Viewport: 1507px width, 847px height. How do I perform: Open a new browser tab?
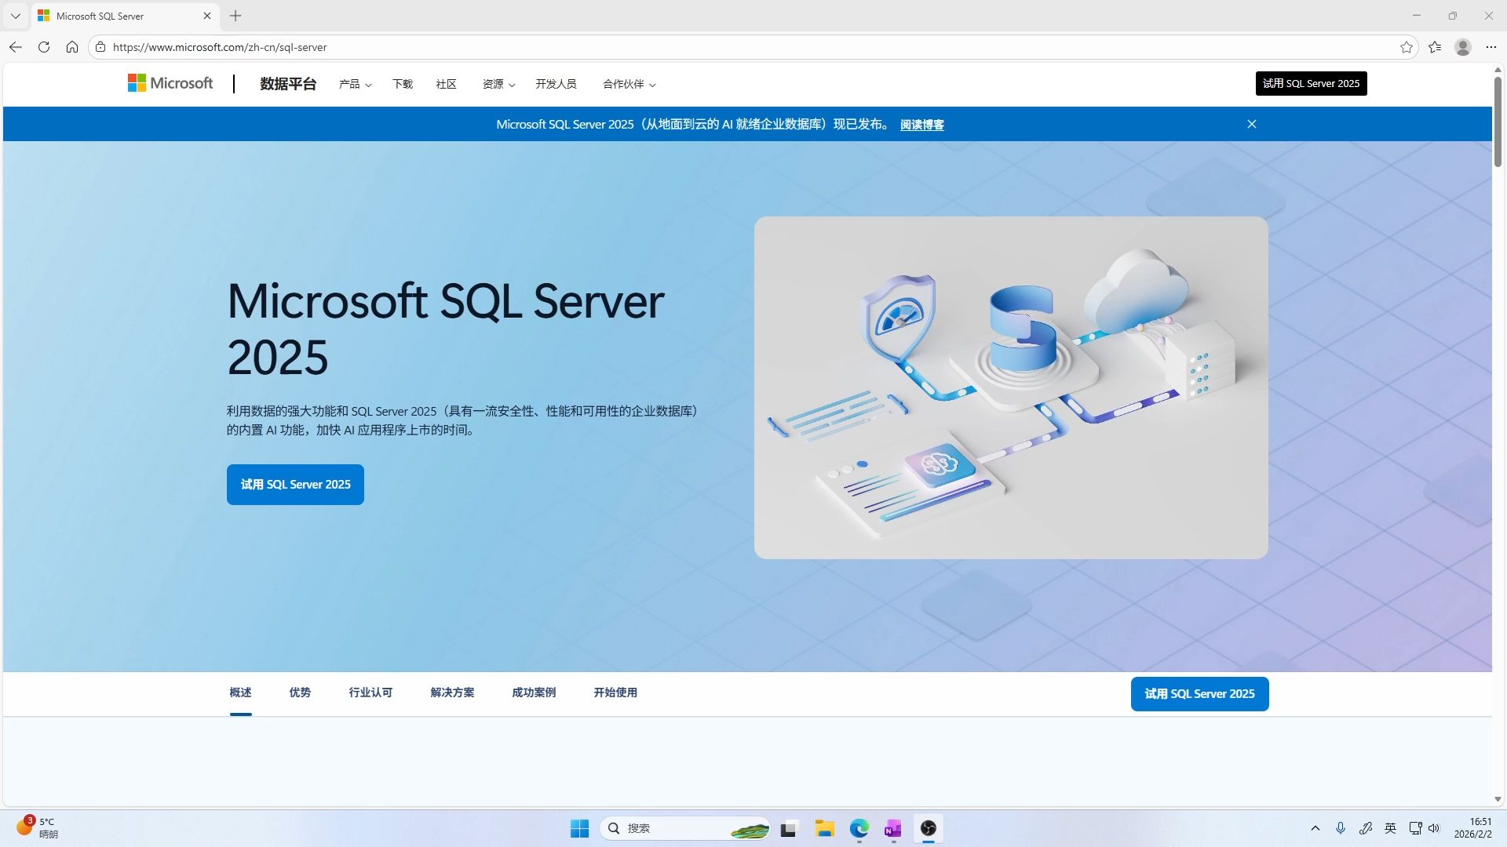point(235,16)
